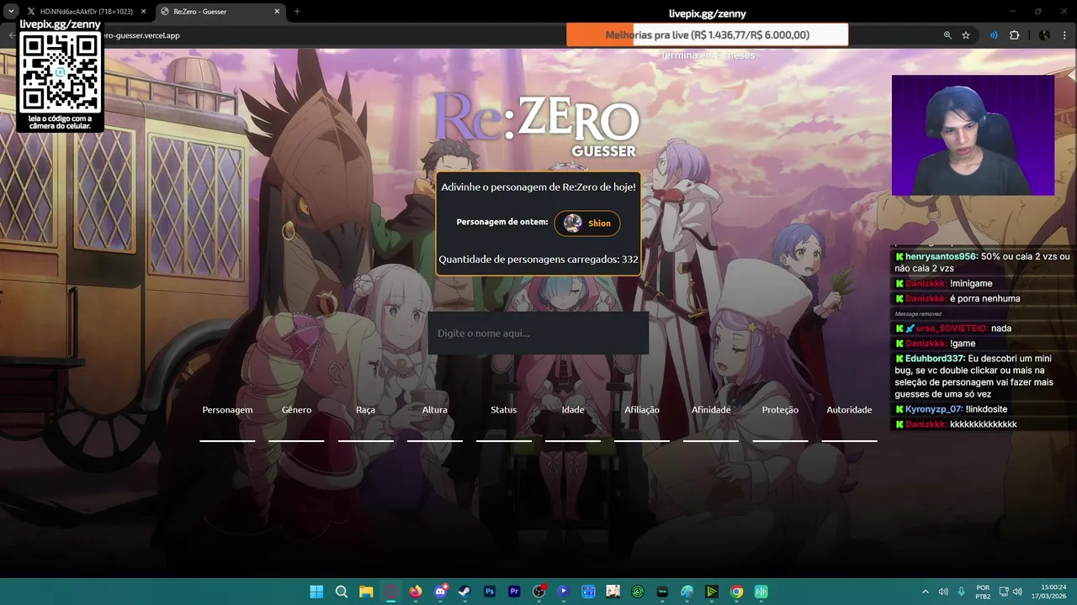The image size is (1077, 605).
Task: Click the Altura column header
Action: [x=435, y=410]
